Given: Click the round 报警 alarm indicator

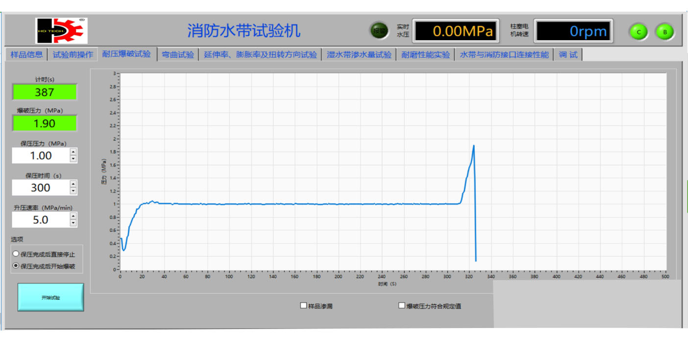Looking at the screenshot, I should 378,31.
